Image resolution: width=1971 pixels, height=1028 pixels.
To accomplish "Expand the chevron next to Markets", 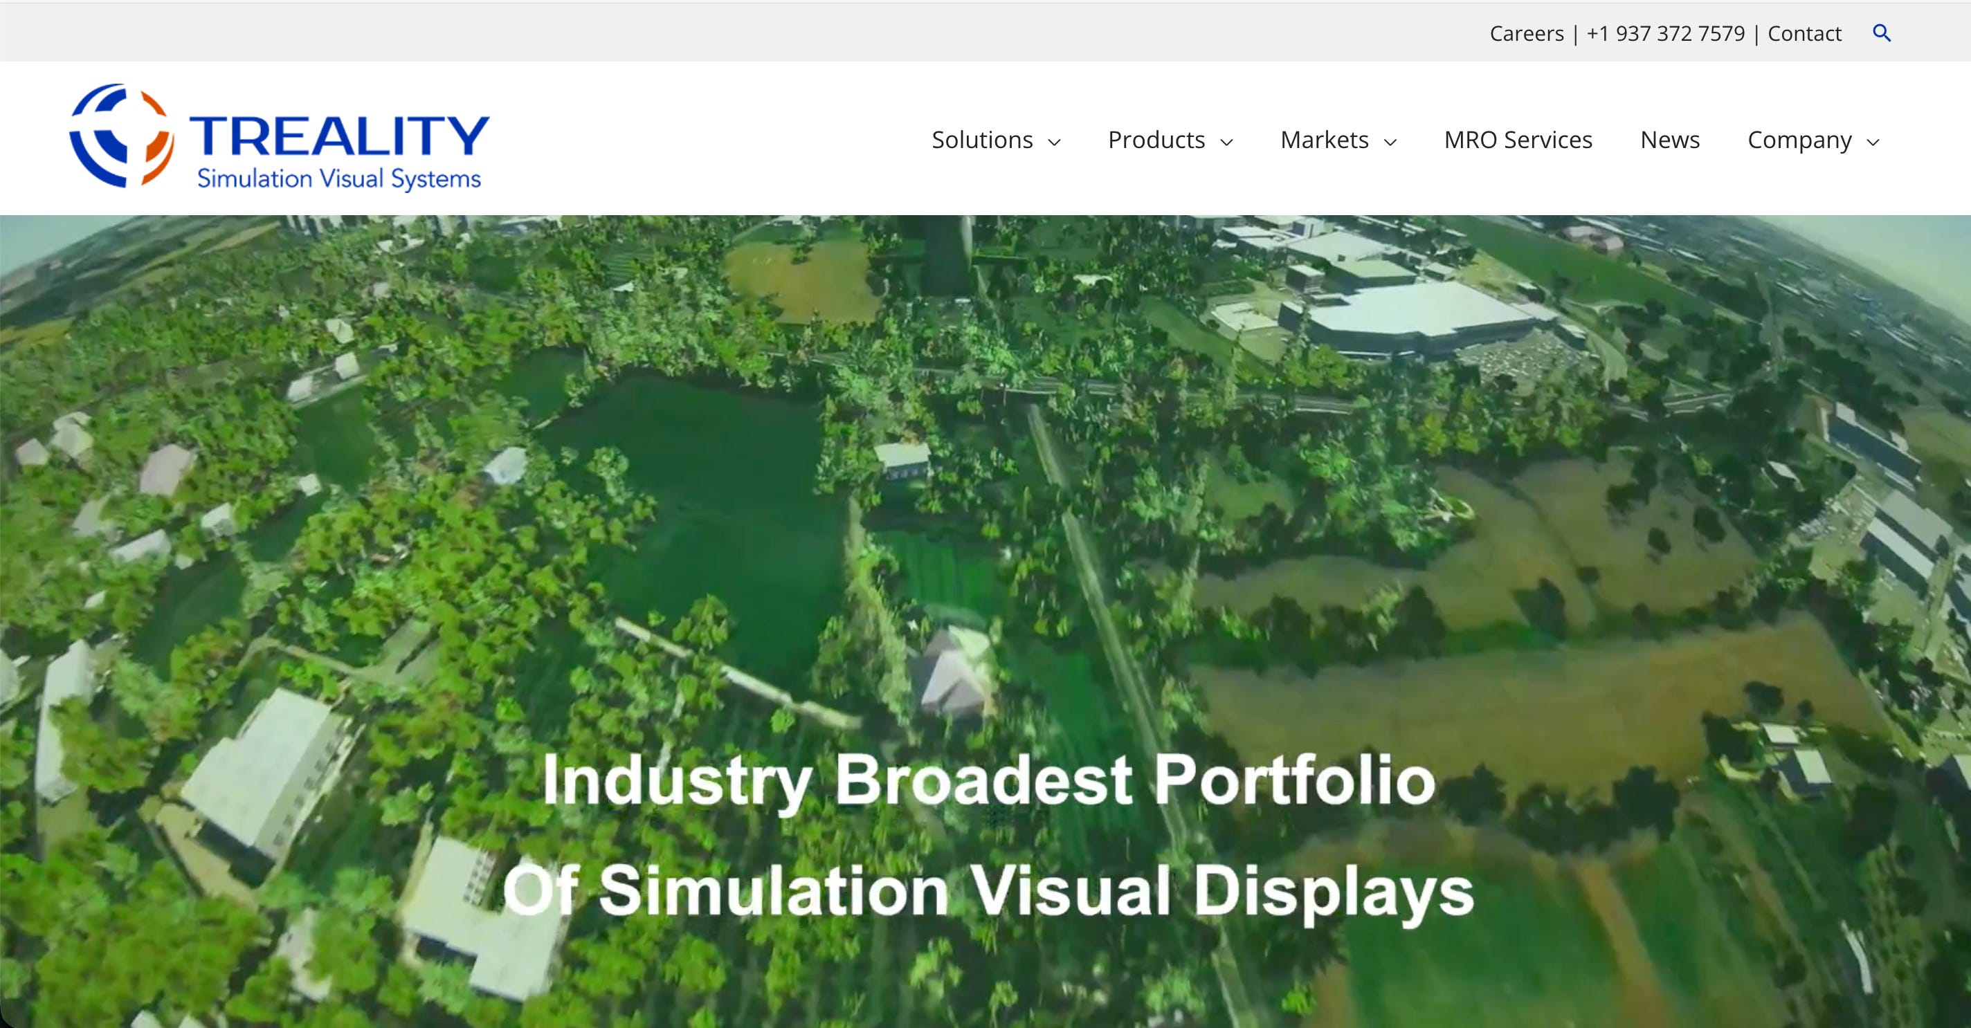I will (x=1391, y=143).
